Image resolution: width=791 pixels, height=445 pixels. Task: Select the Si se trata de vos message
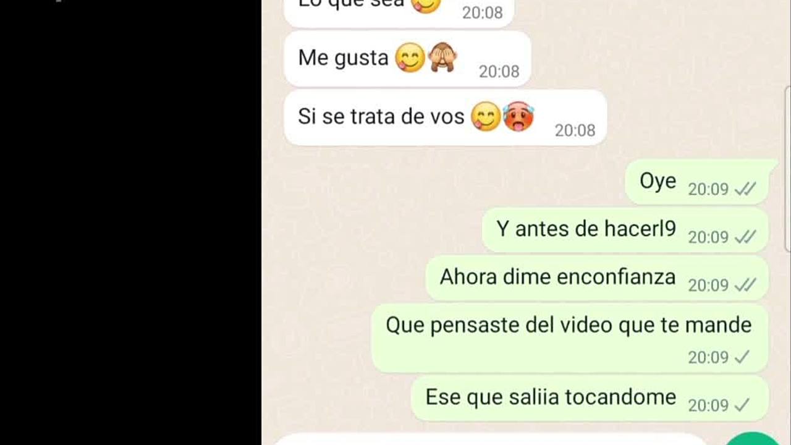click(x=446, y=117)
